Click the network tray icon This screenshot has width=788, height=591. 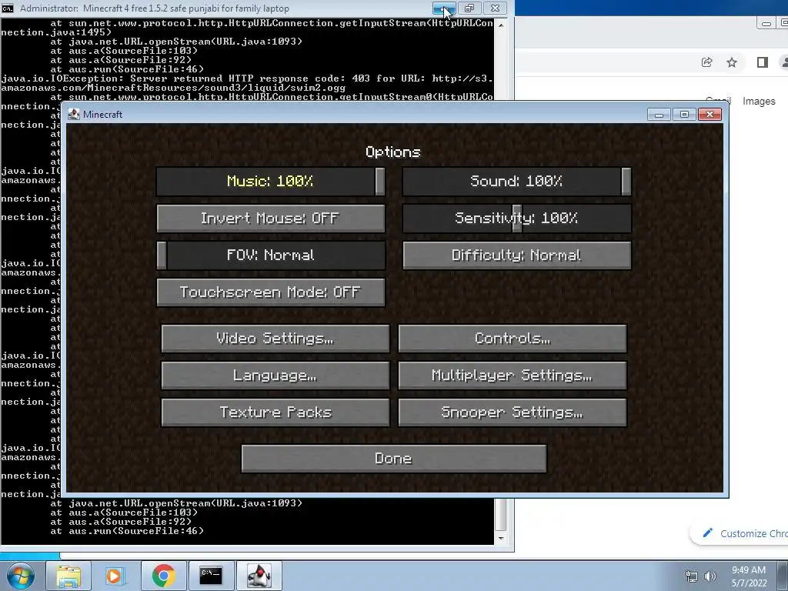(x=692, y=576)
